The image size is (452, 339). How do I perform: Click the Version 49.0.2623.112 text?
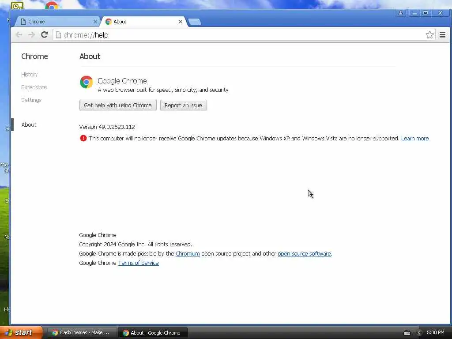[x=107, y=127]
